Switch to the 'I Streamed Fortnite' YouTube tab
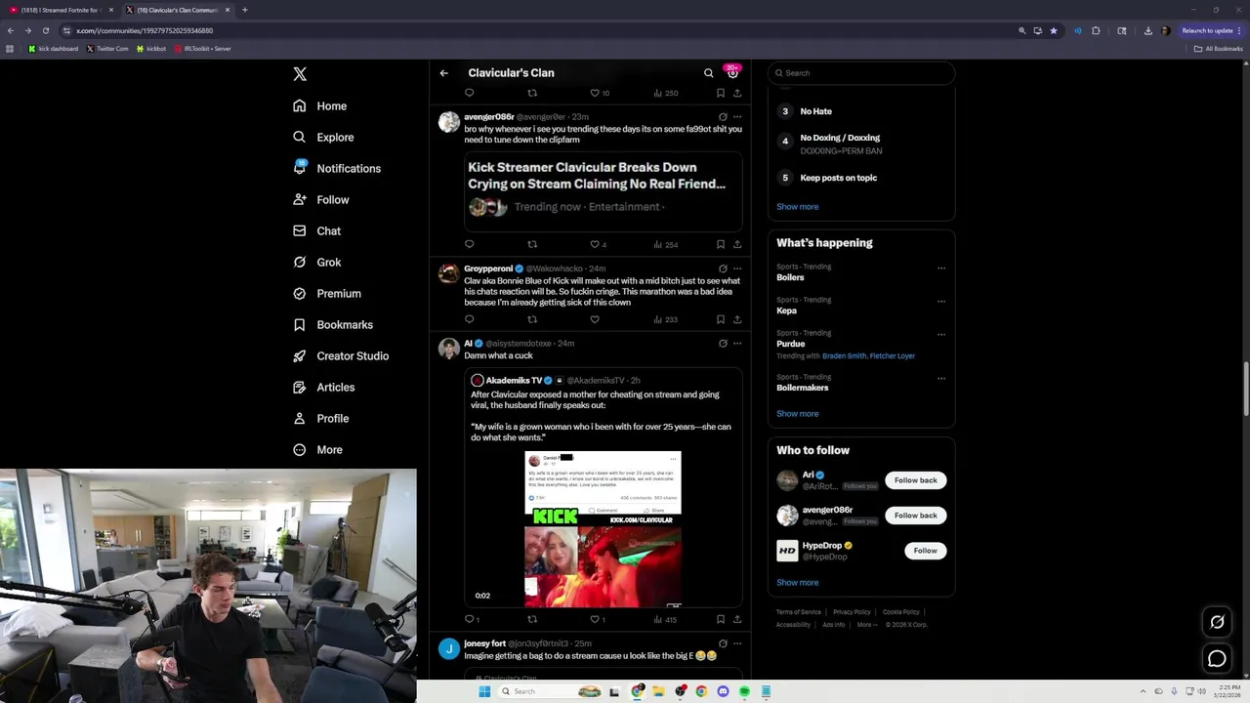1250x703 pixels. click(61, 10)
